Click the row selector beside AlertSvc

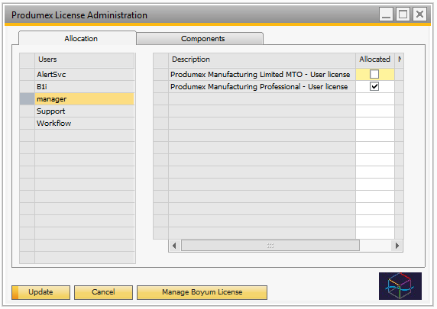[x=27, y=74]
